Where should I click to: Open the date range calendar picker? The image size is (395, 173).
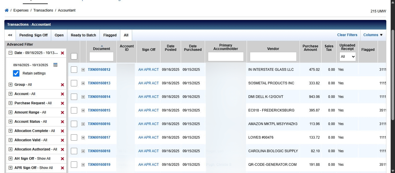click(55, 65)
